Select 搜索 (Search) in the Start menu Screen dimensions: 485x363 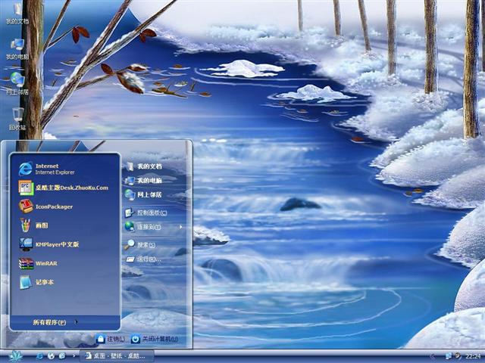(x=144, y=245)
